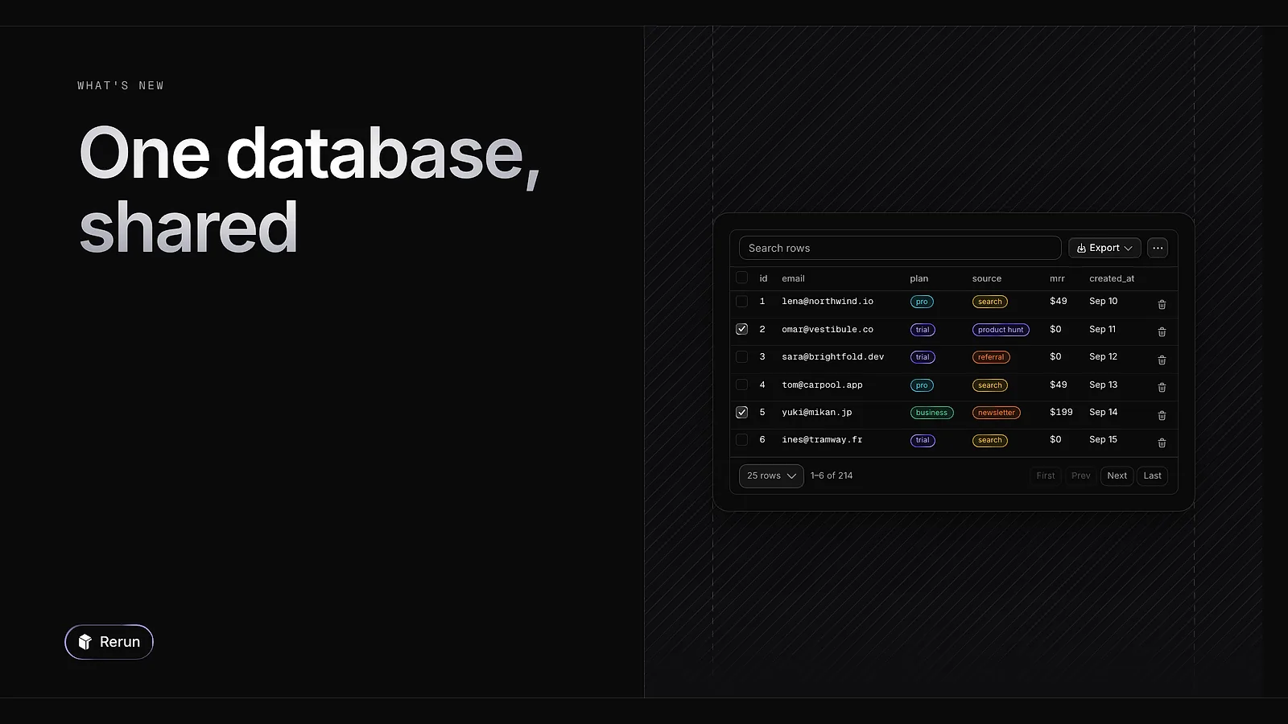This screenshot has height=724, width=1288.
Task: Open the three-dot more options menu
Action: [x=1158, y=248]
